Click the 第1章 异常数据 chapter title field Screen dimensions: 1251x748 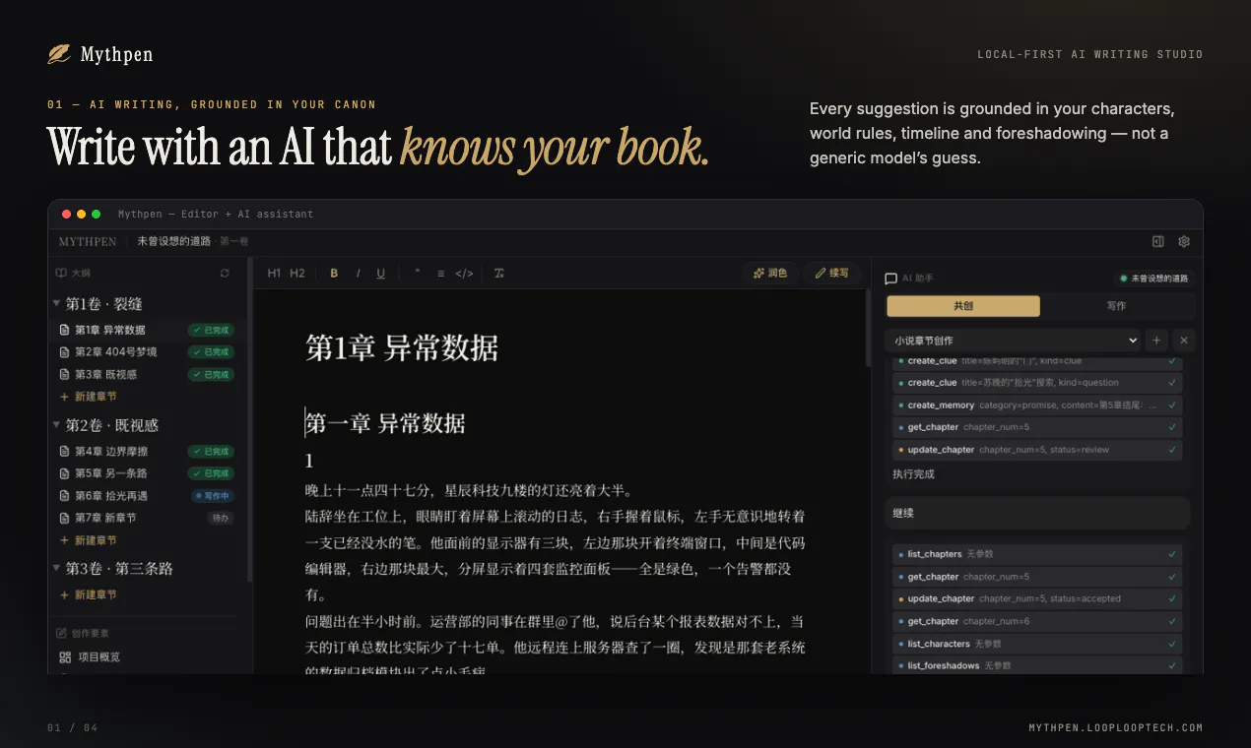pyautogui.click(x=402, y=347)
